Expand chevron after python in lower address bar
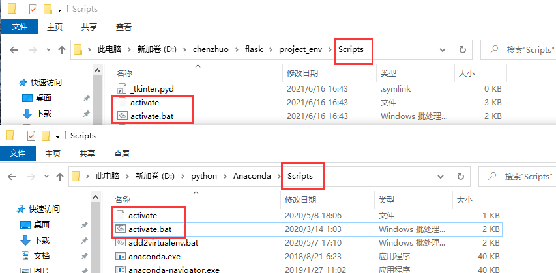The height and width of the screenshot is (273, 556). 225,176
